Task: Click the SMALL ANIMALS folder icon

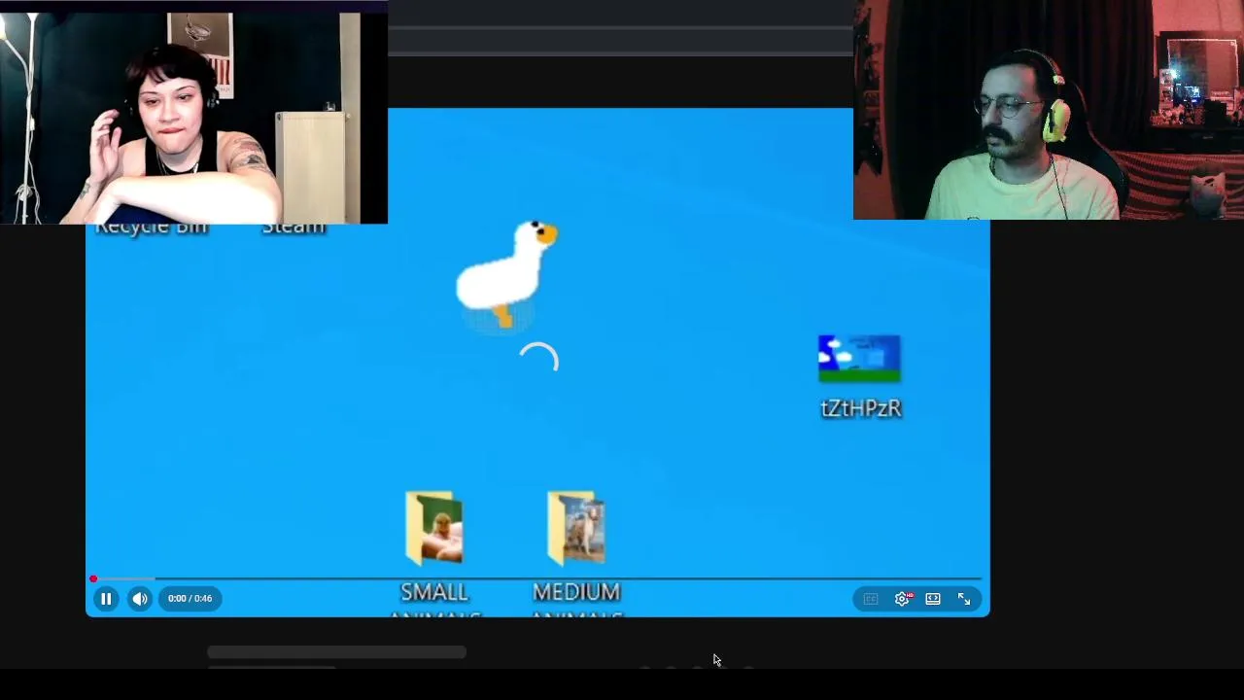Action: click(434, 528)
